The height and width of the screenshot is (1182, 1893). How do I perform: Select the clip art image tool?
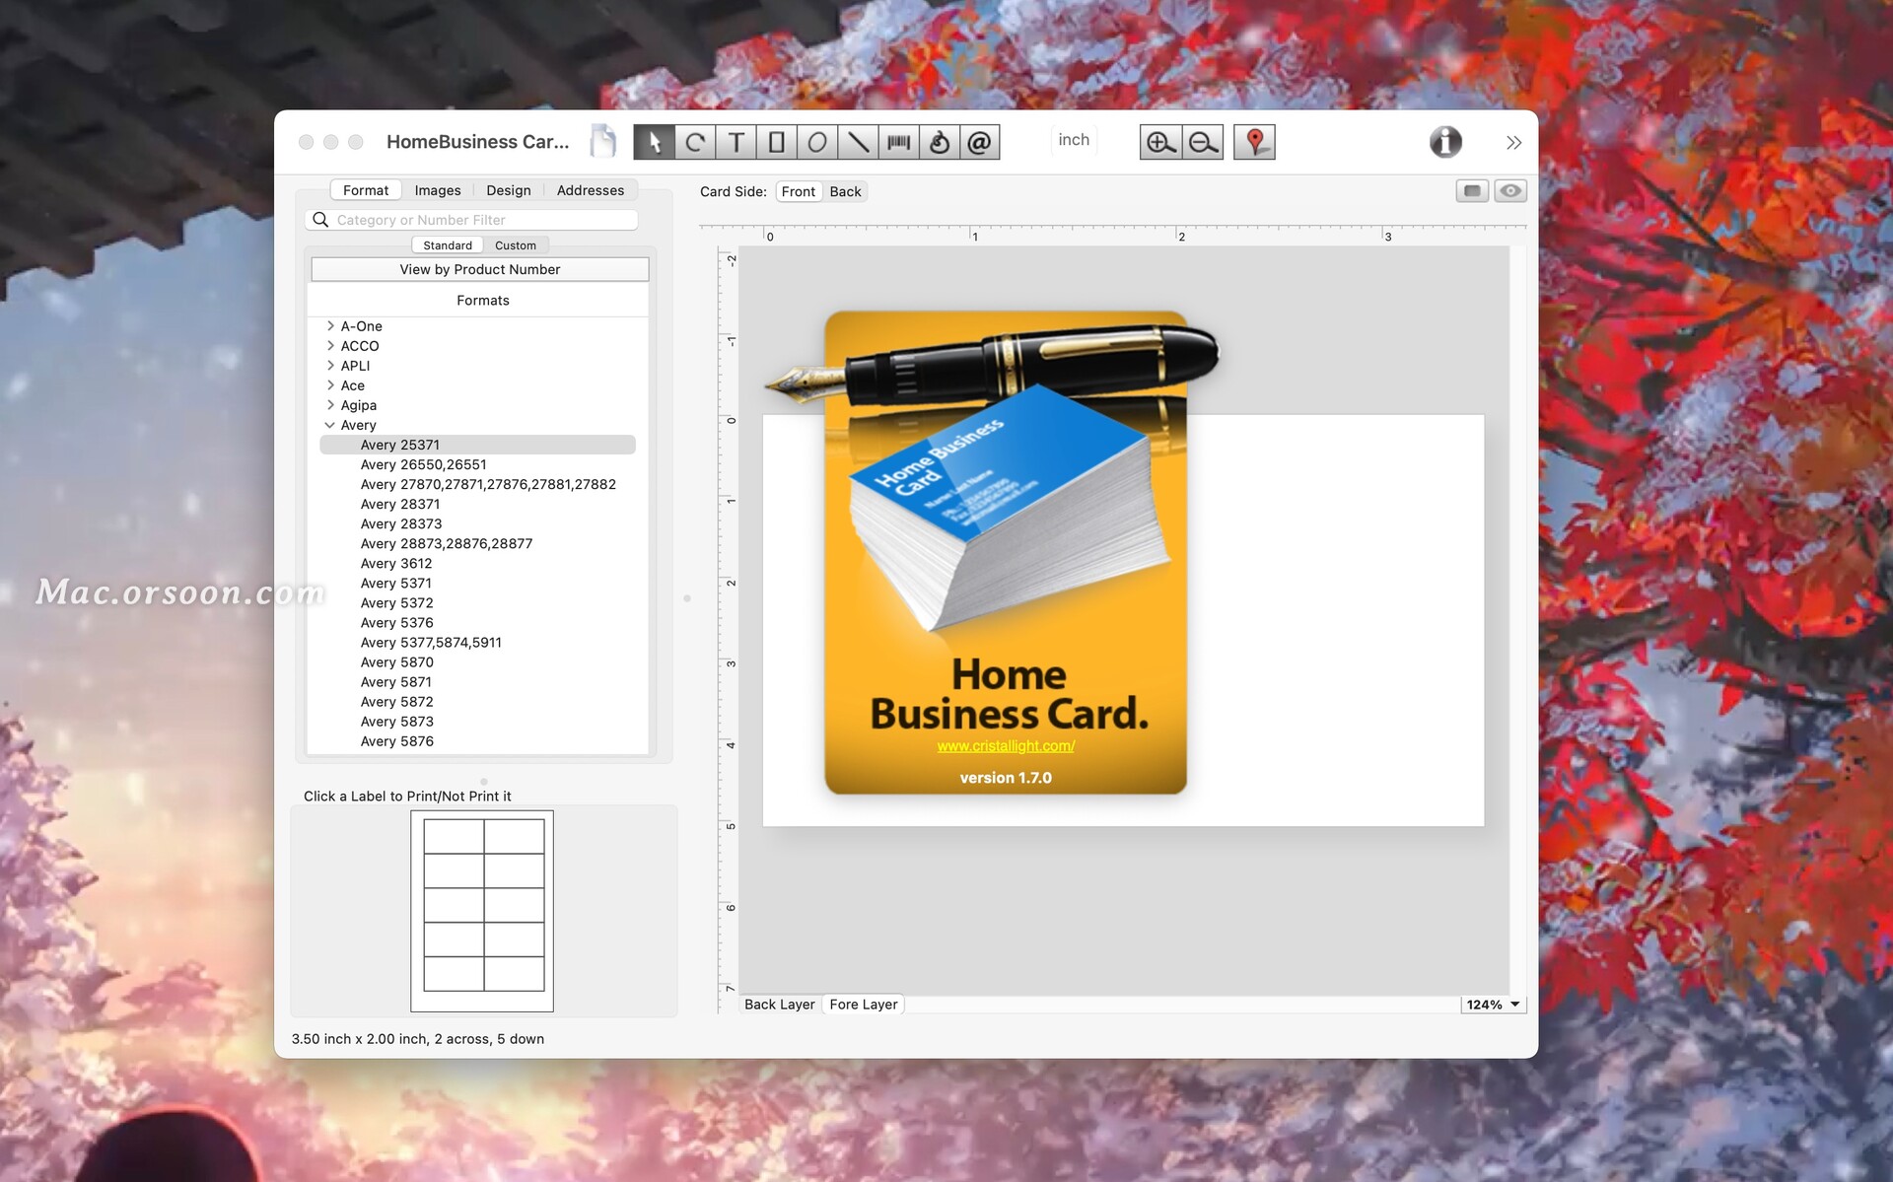(x=939, y=142)
